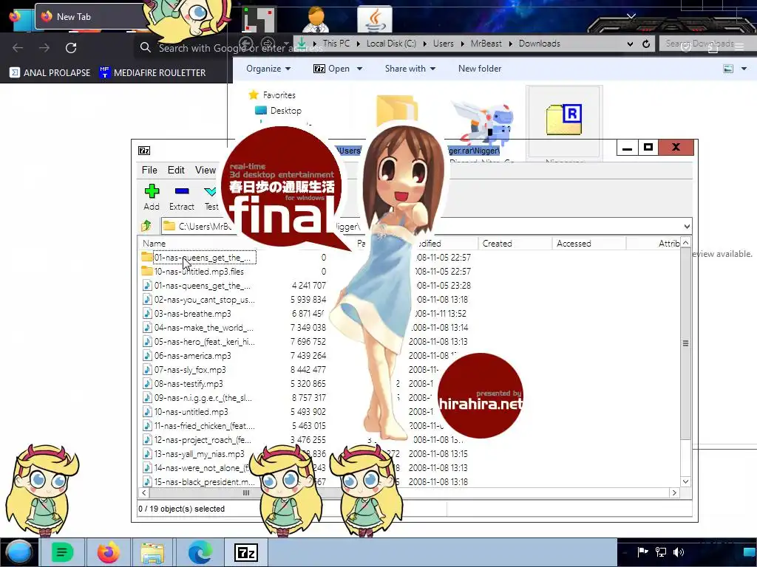The image size is (757, 567).
Task: Open File Explorer from the taskbar
Action: [152, 552]
